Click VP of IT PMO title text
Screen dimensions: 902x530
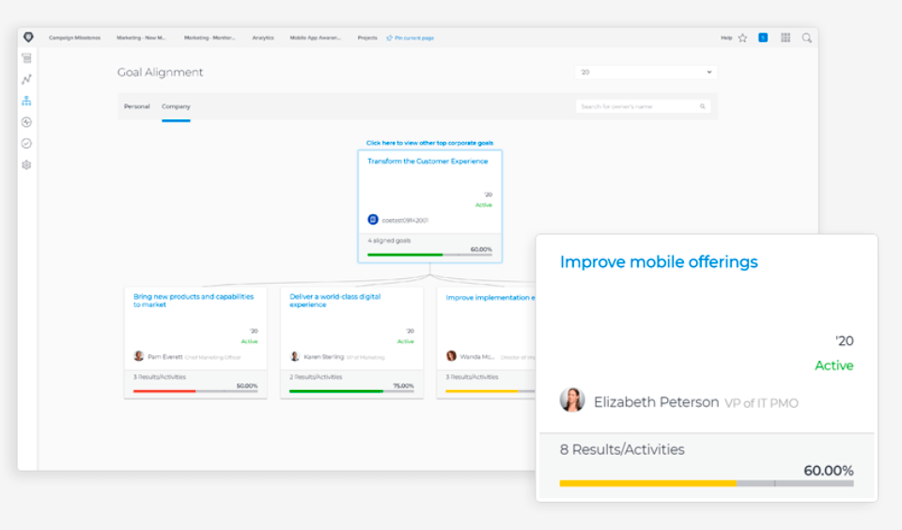point(762,403)
